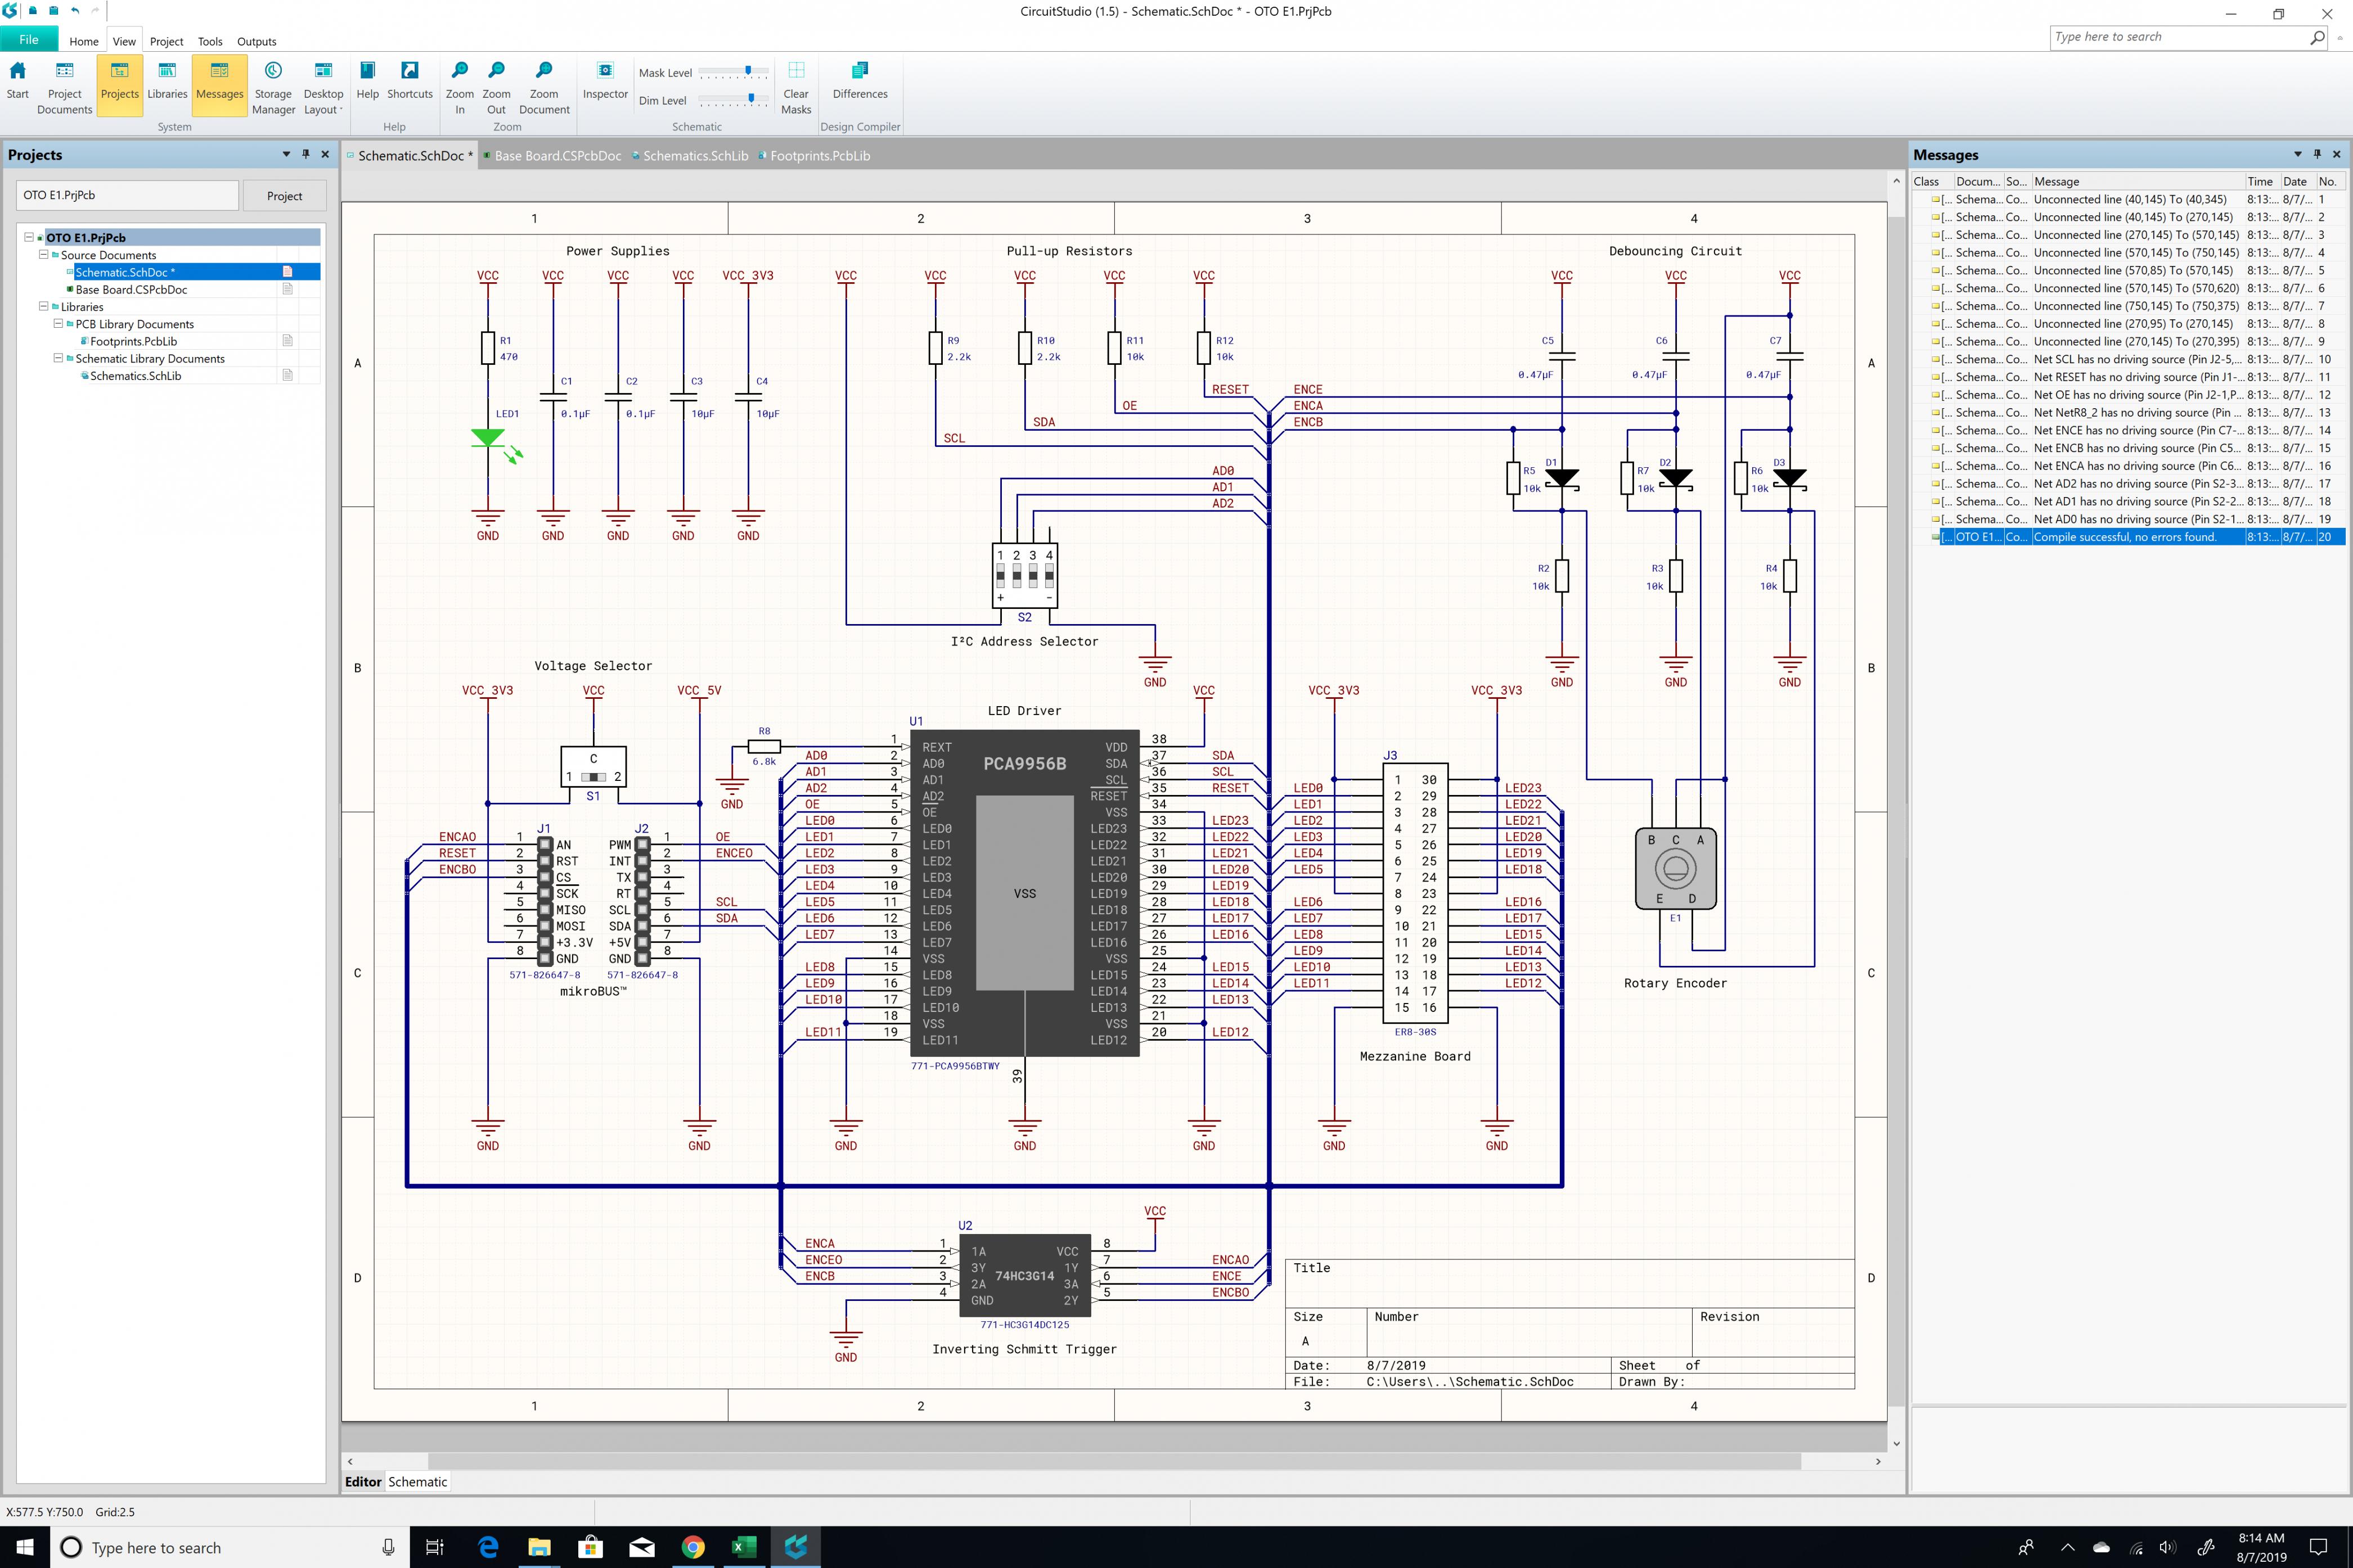Switch to the Tools ribbon tab
Image resolution: width=2353 pixels, height=1568 pixels.
(x=210, y=41)
